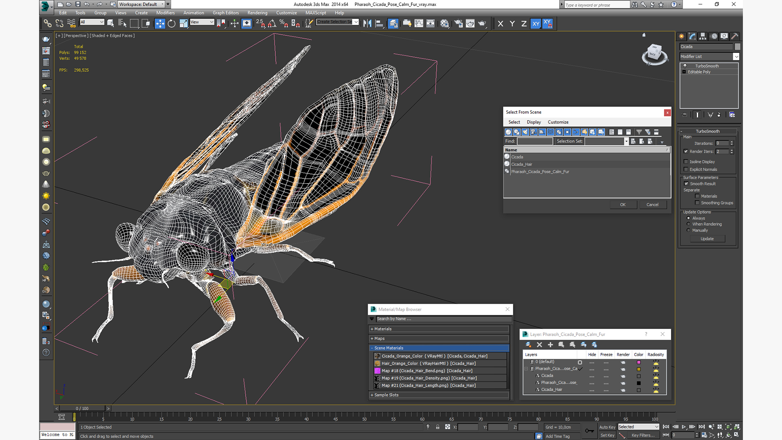Screen dimensions: 782x440
Task: Click the Render Production teapot icon
Action: coord(482,24)
